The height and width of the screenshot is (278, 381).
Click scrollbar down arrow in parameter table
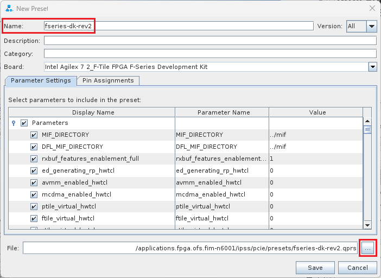point(367,225)
